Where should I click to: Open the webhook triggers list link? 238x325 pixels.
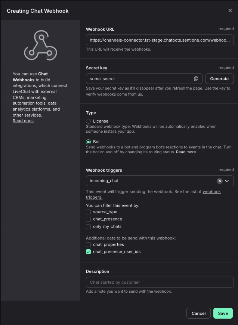211,192
